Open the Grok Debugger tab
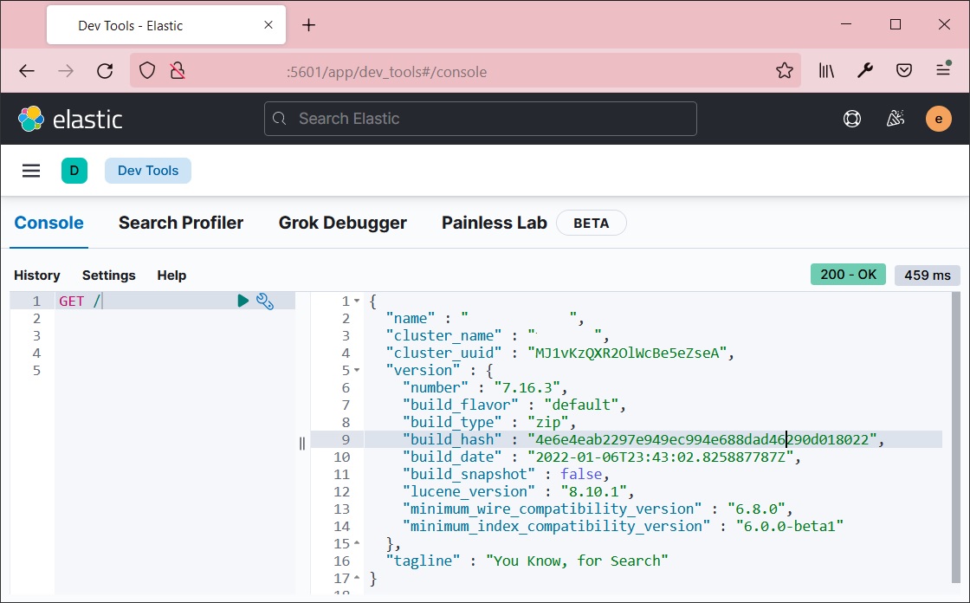The image size is (970, 603). [x=343, y=223]
